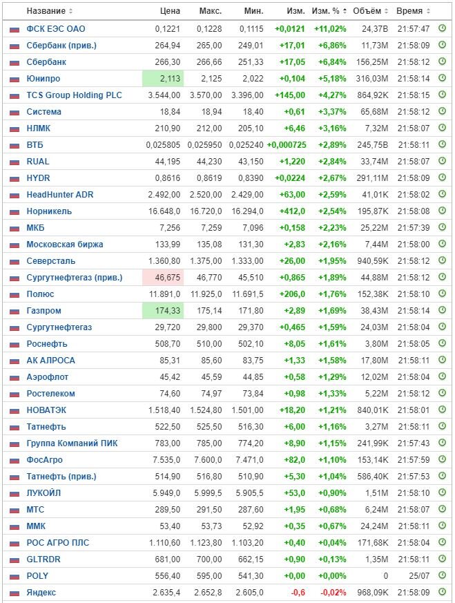The height and width of the screenshot is (603, 455).
Task: Sort by the Время column arrows
Action: coord(428,11)
